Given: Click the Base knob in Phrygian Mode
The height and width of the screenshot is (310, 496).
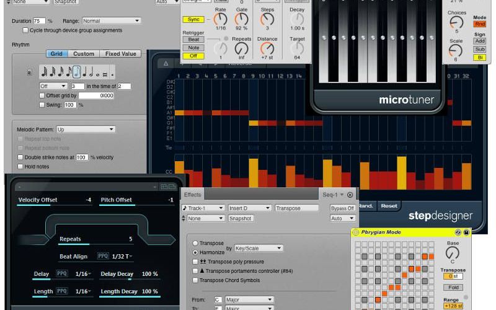Looking at the screenshot, I should 453,253.
